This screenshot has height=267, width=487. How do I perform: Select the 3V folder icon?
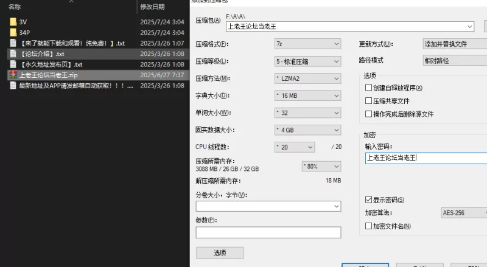[13, 22]
